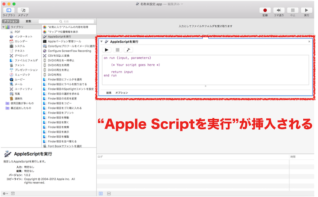Select メール category in library

[x=18, y=84]
